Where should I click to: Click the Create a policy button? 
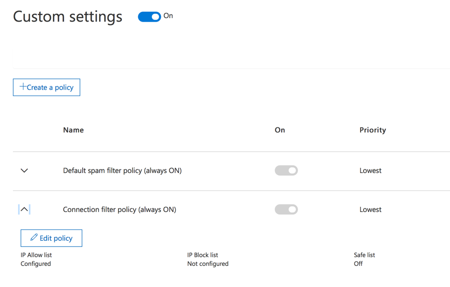pyautogui.click(x=47, y=87)
